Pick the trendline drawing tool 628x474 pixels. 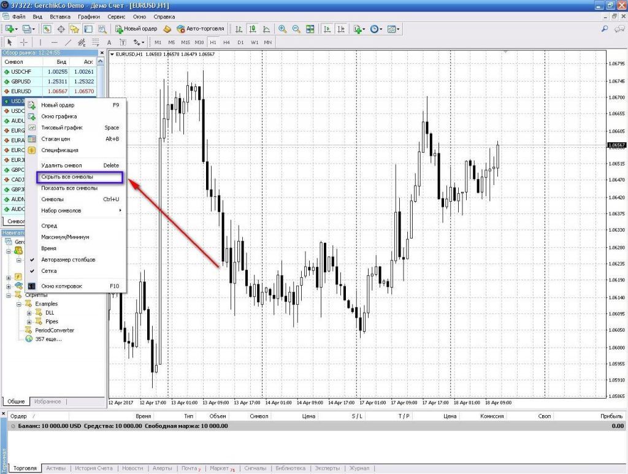(68, 42)
